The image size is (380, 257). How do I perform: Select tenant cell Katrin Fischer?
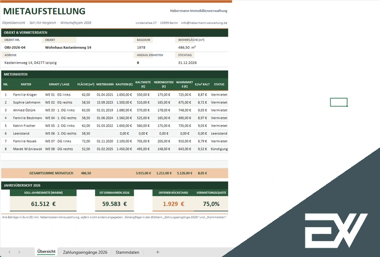click(24, 125)
